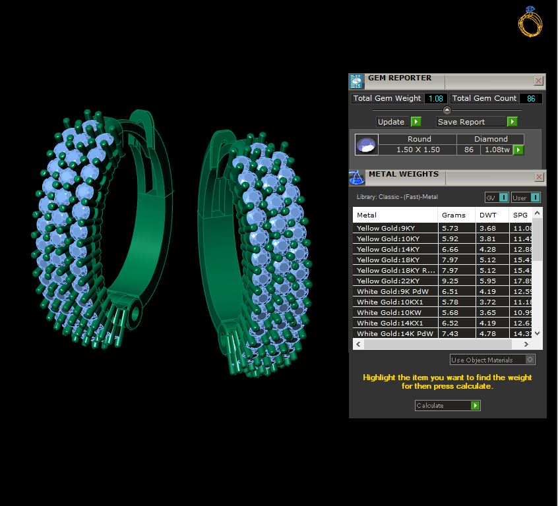This screenshot has height=506, width=558.
Task: Click right arrow of horizontal scrollbar
Action: [526, 344]
